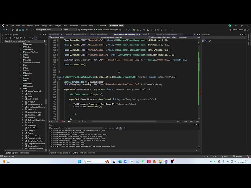Screen dimensions: 251x188
Task: Expand the Logging folder in Solution Explorer
Action: (20, 73)
